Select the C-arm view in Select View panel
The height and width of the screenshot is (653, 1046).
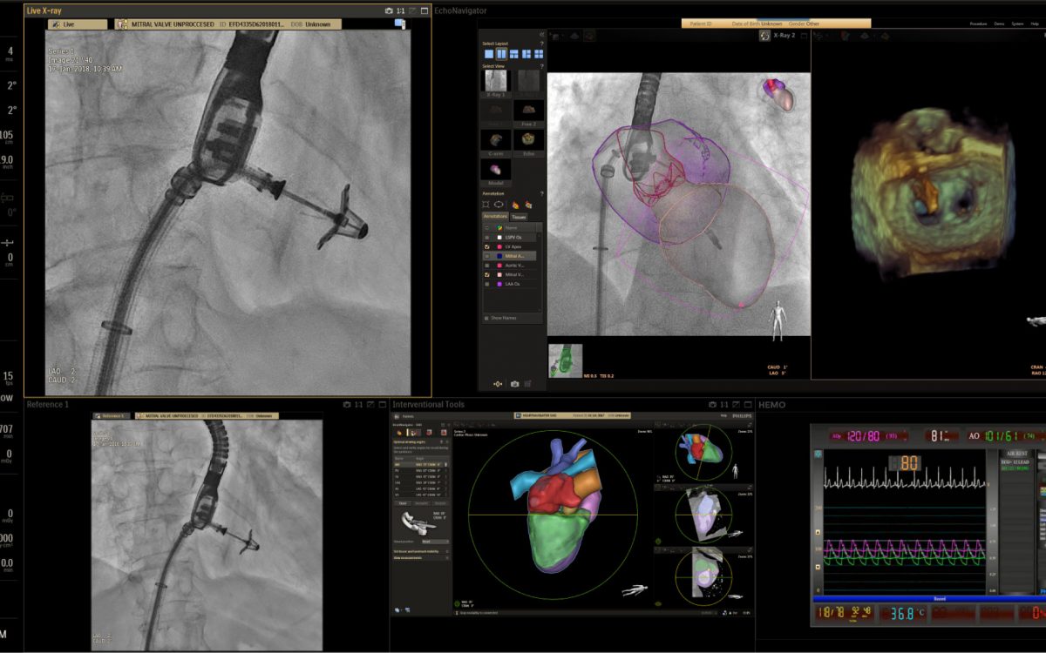pos(495,139)
